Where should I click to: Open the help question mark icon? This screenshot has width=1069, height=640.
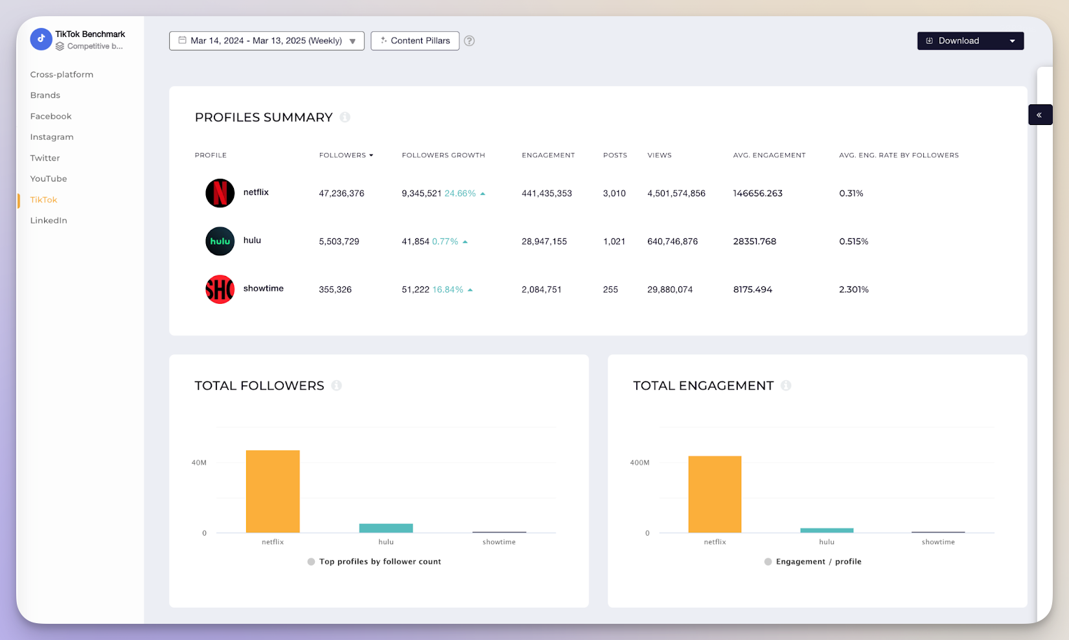point(469,41)
